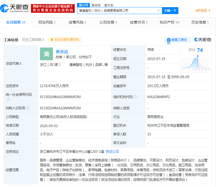Screen dimensions: 216x187
Task: Click the registered capital 1176.4706万人民币
Action: (54, 86)
